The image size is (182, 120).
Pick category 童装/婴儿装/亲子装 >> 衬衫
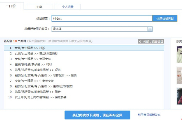coord(33,64)
